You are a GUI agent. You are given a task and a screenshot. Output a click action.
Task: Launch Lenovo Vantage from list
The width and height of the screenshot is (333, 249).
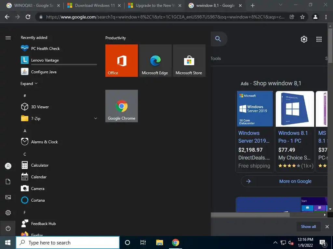(59, 60)
